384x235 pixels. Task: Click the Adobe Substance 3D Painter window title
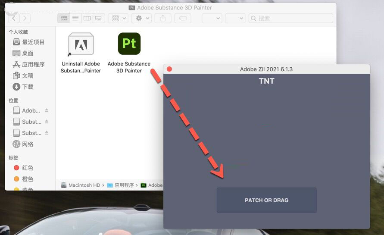[x=170, y=8]
